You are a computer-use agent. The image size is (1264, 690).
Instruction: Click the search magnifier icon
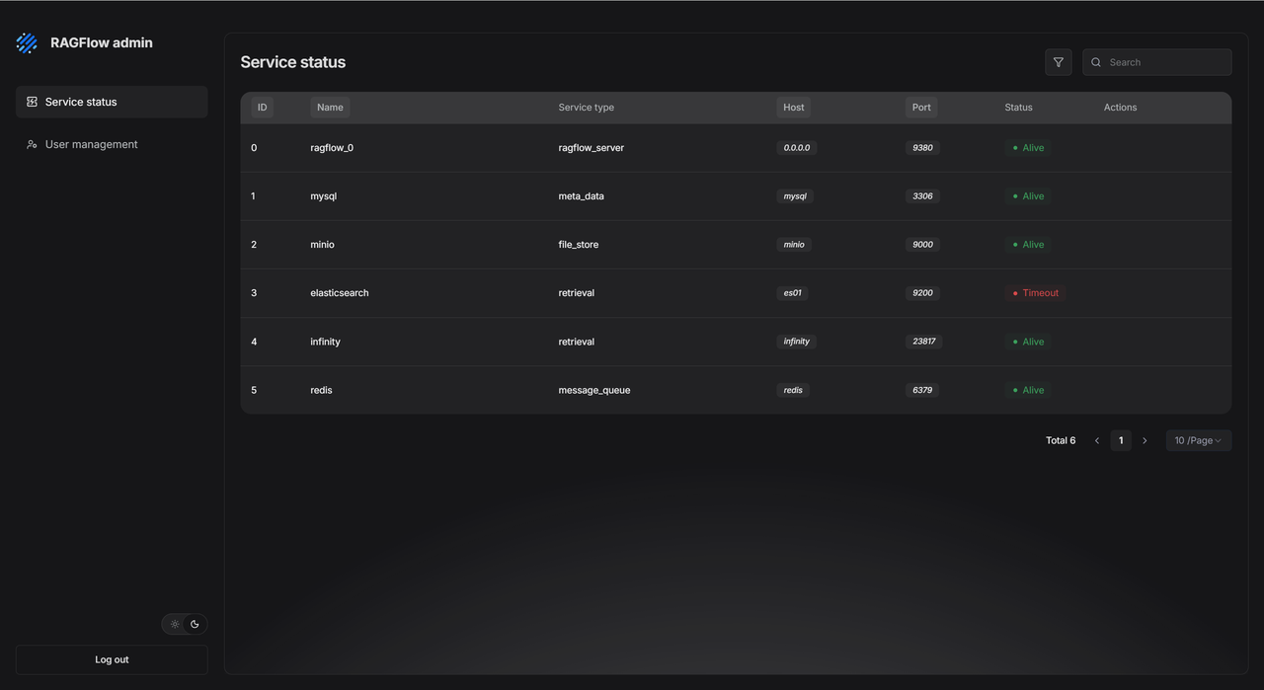1096,62
